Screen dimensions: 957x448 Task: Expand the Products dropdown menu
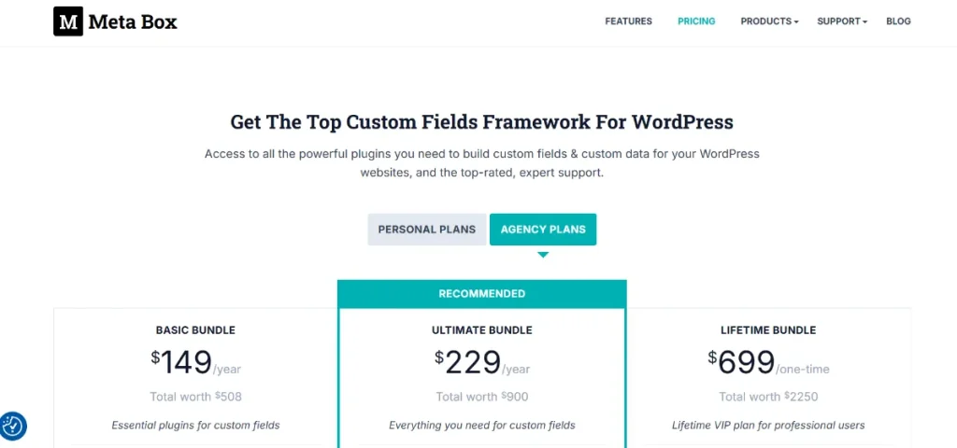[x=769, y=21]
